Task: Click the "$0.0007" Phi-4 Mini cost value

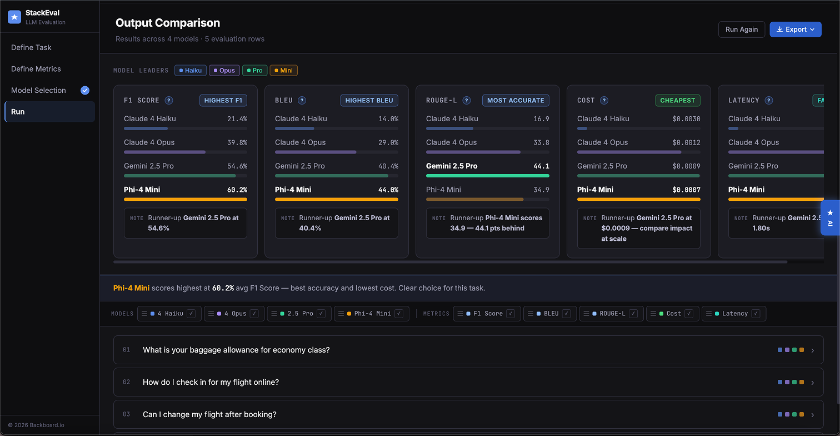Action: (686, 190)
